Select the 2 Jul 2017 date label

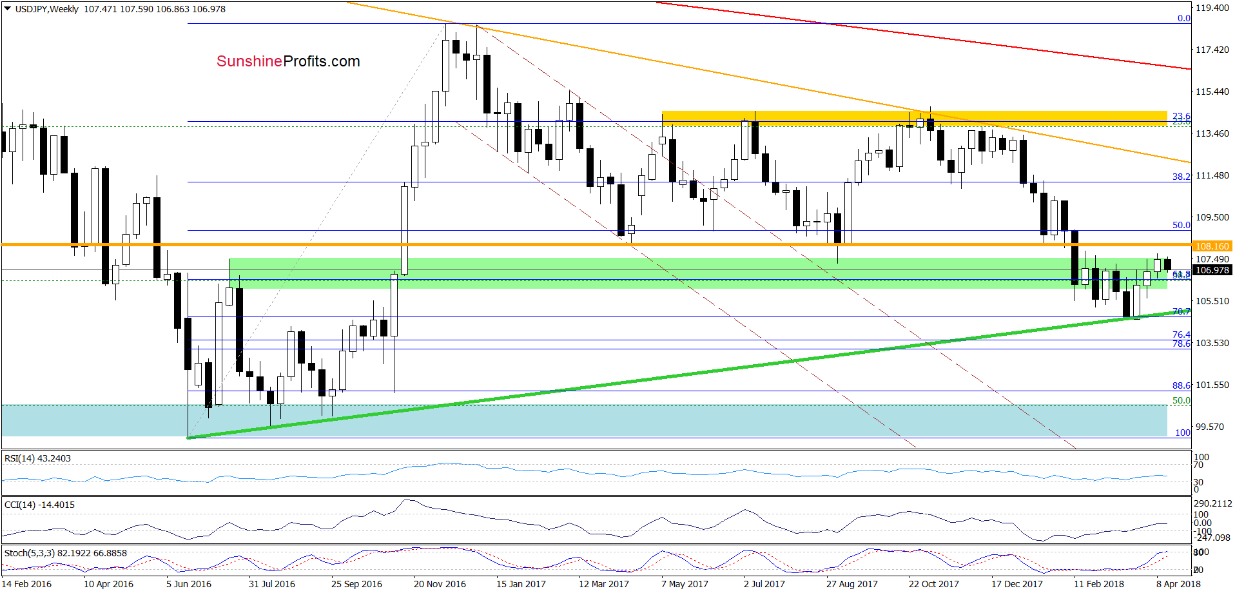coord(764,584)
